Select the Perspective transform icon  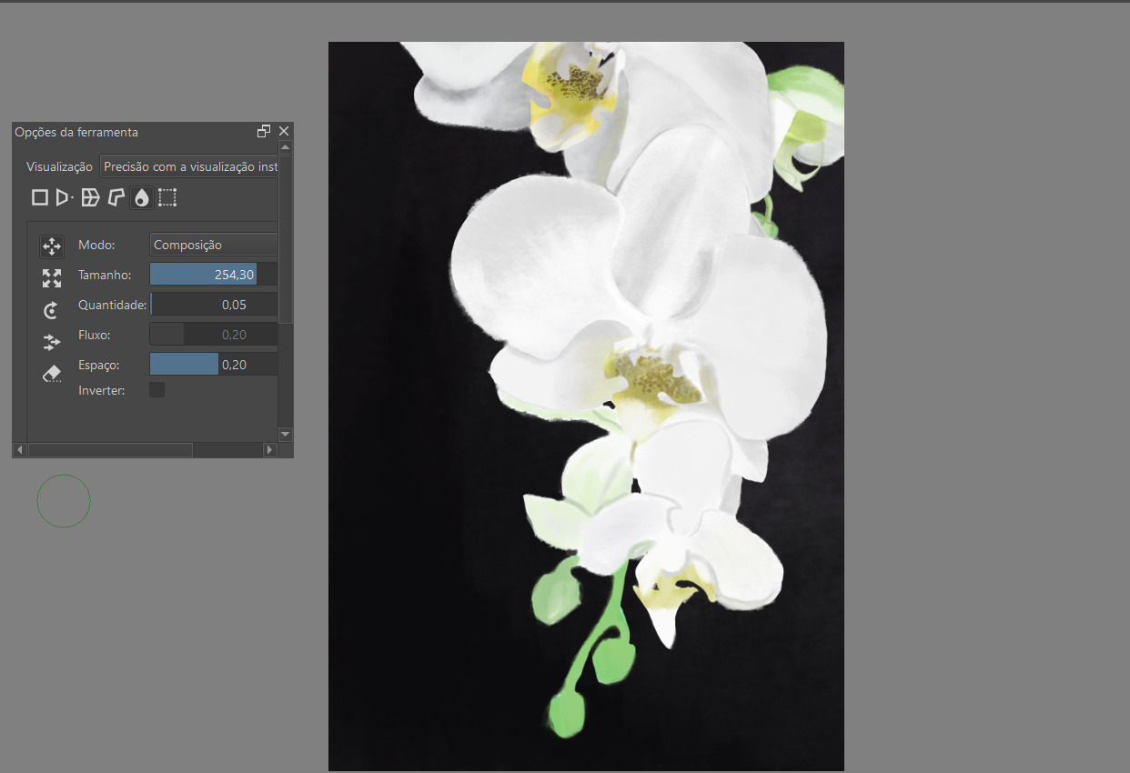coord(64,197)
